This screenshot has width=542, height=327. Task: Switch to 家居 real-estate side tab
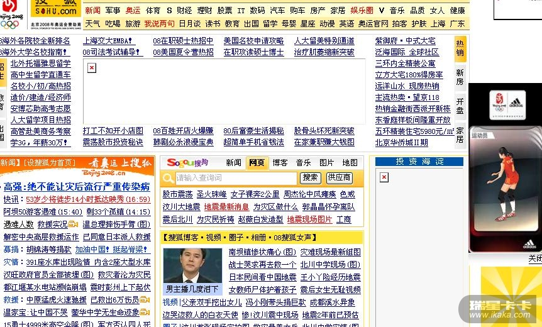pyautogui.click(x=460, y=135)
